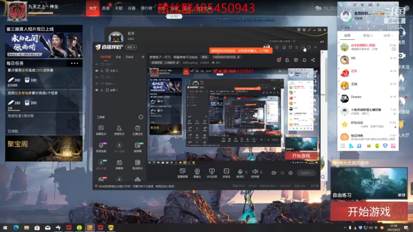Expand microphone options arrow

[x=246, y=172]
